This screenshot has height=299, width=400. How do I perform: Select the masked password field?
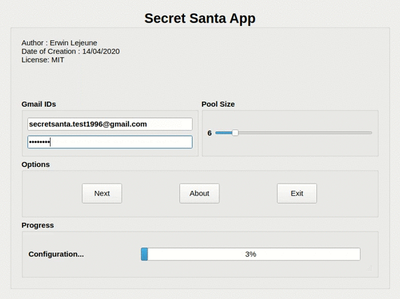[110, 142]
